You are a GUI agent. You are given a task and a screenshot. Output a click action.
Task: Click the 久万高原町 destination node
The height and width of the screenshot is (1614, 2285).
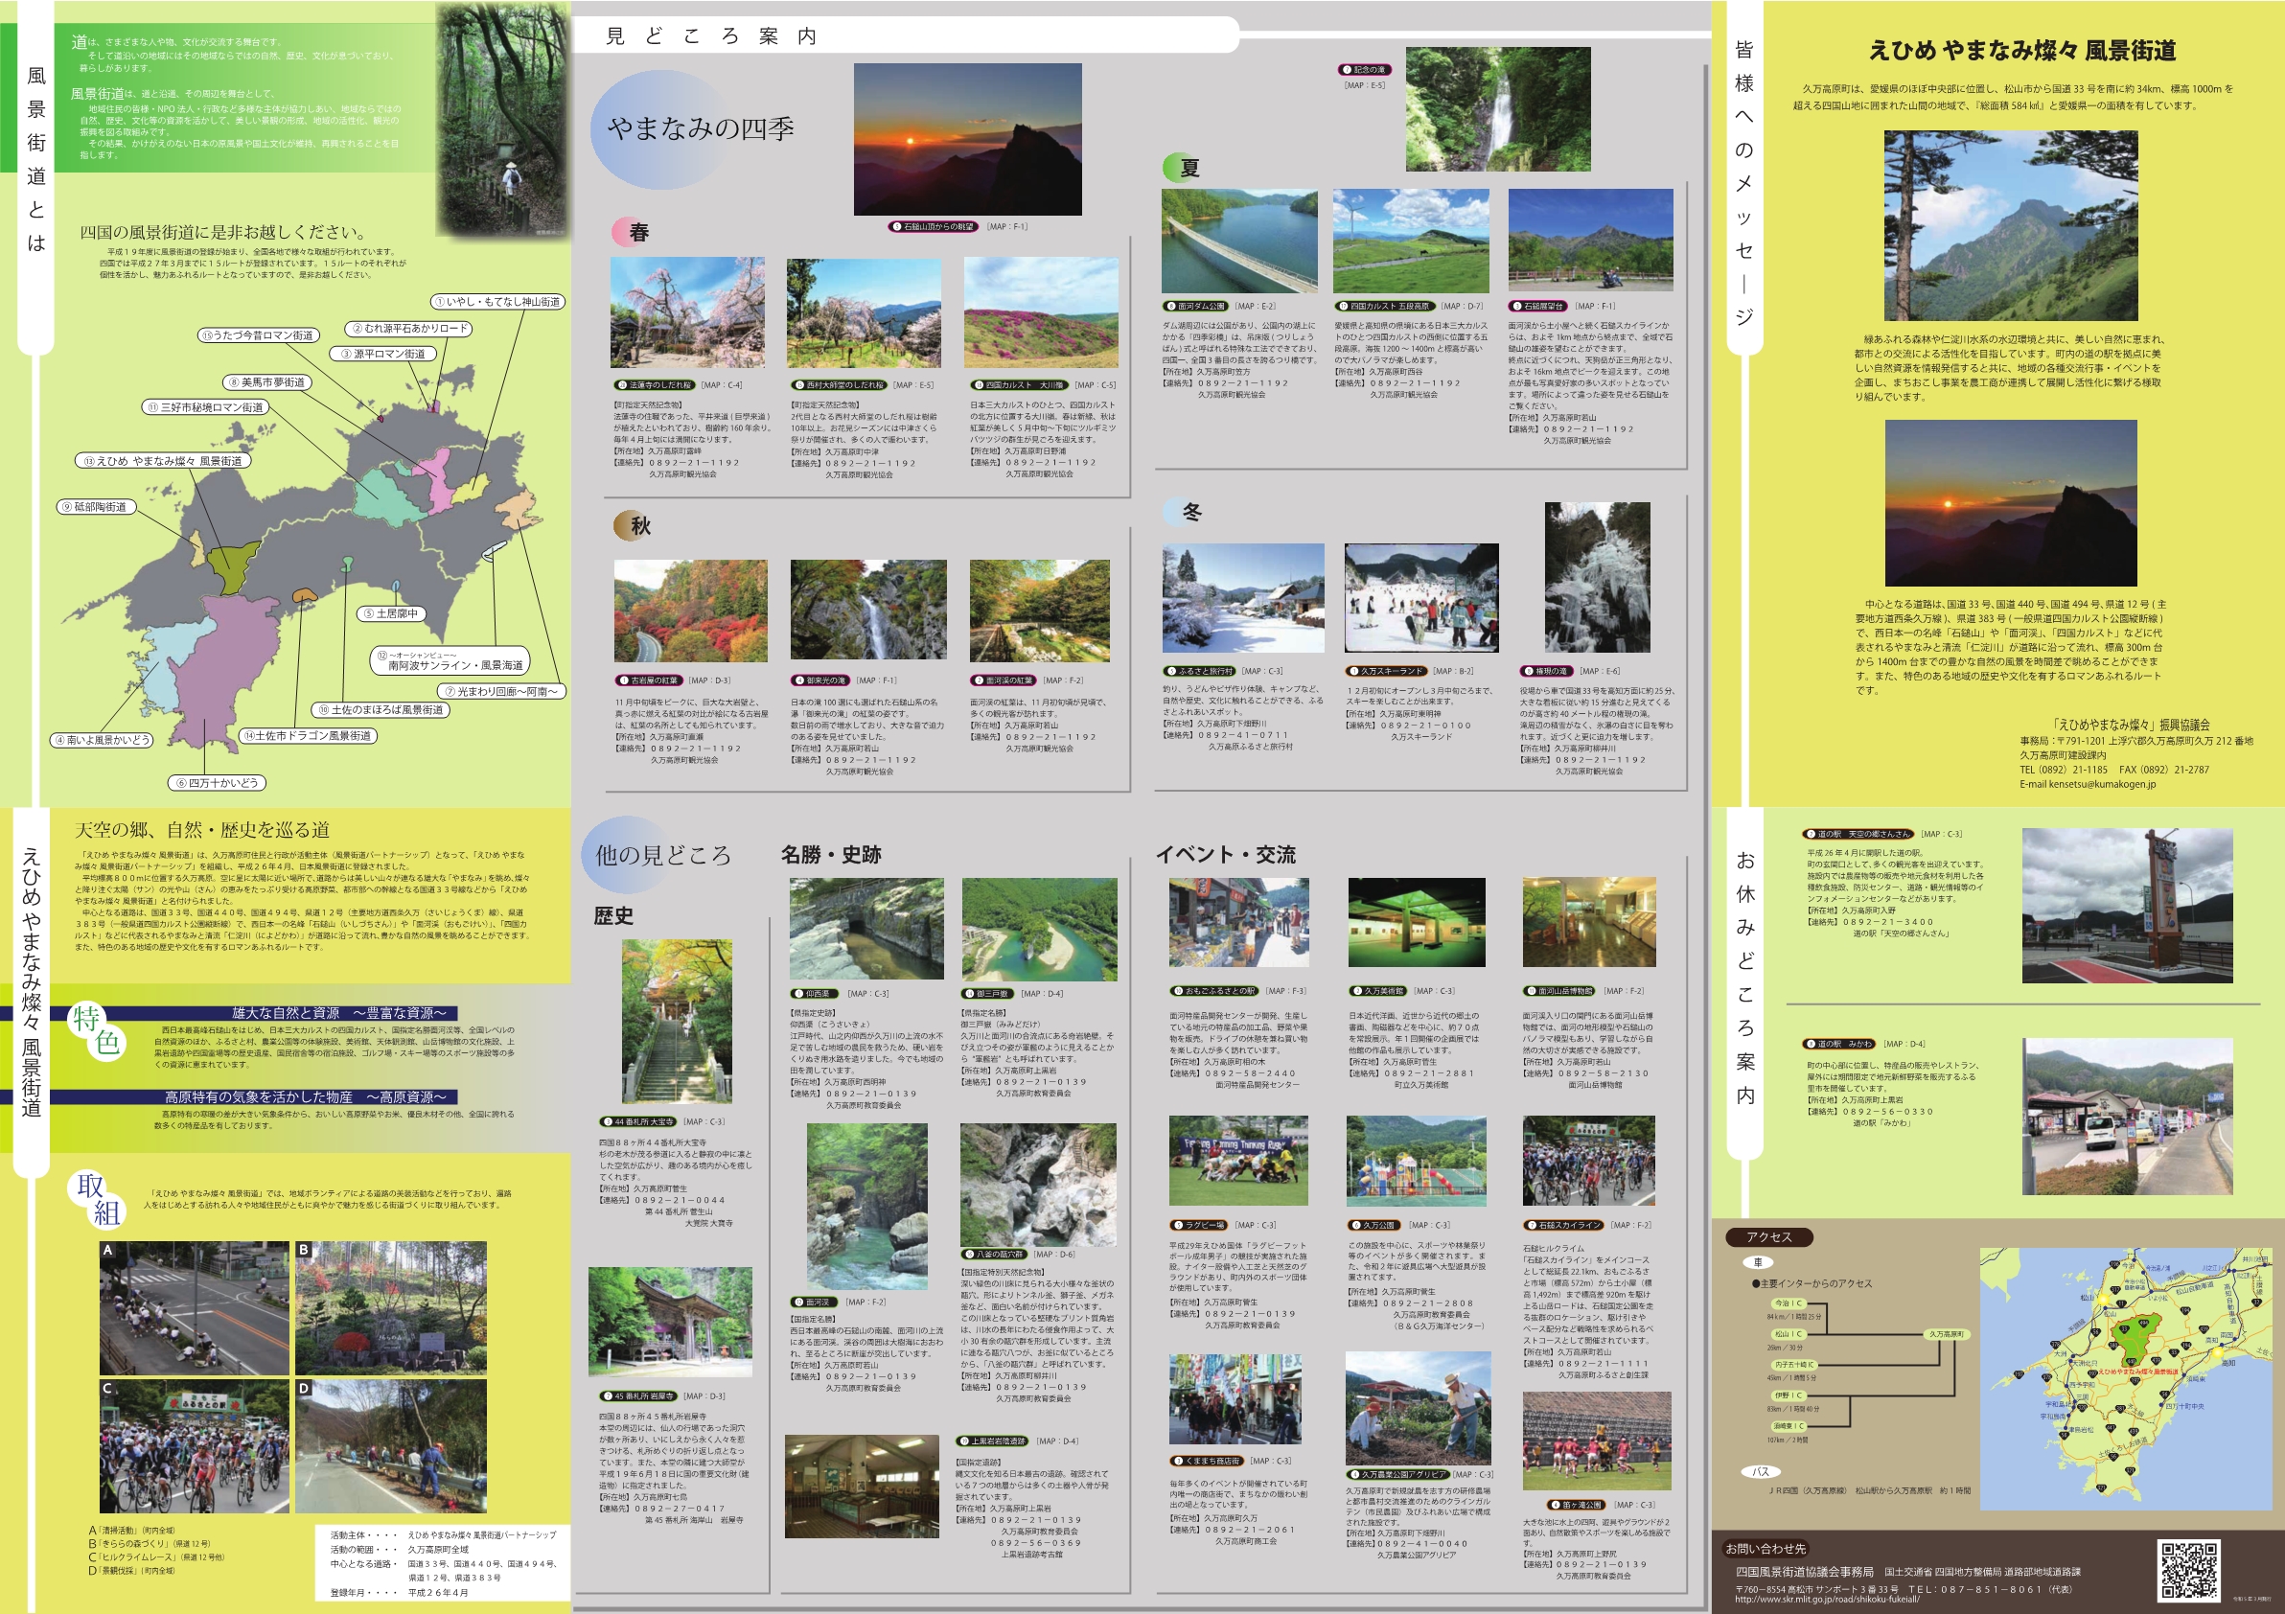coord(1946,1333)
